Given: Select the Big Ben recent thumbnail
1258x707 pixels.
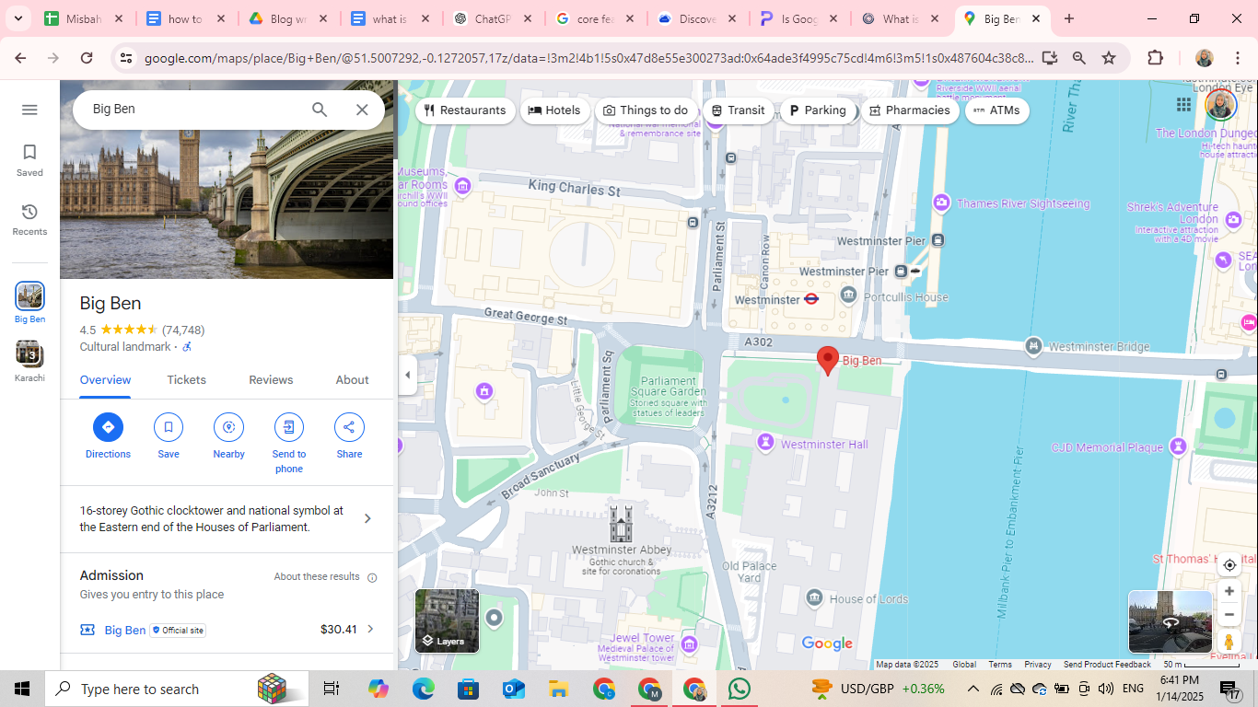Looking at the screenshot, I should 29,303.
